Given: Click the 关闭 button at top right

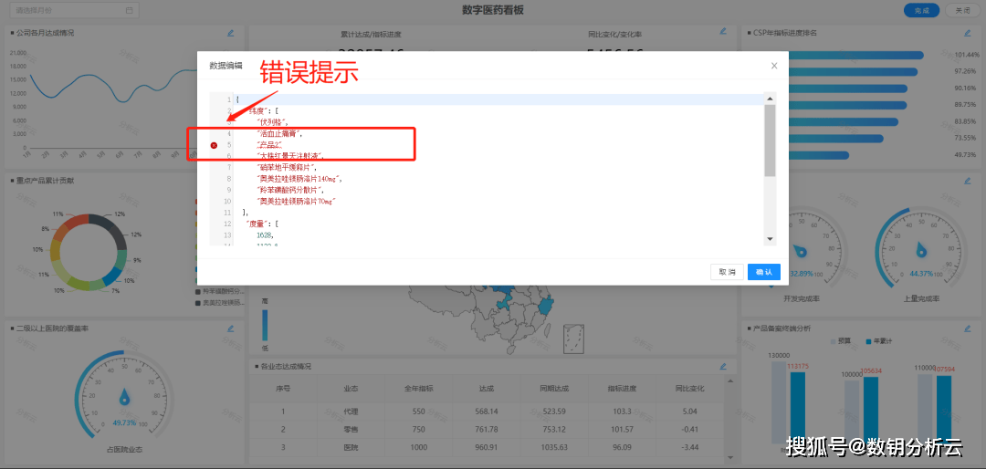Looking at the screenshot, I should [961, 10].
